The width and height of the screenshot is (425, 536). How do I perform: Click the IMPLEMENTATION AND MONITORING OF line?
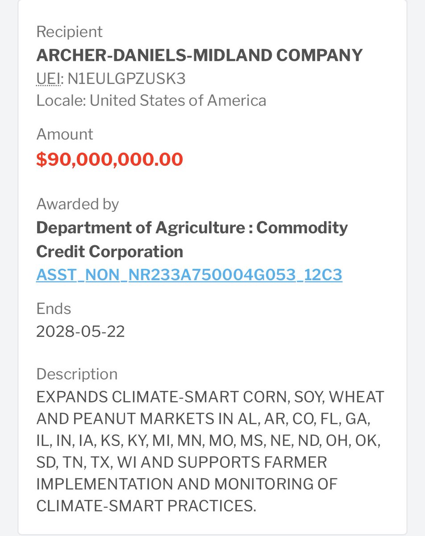(x=187, y=484)
